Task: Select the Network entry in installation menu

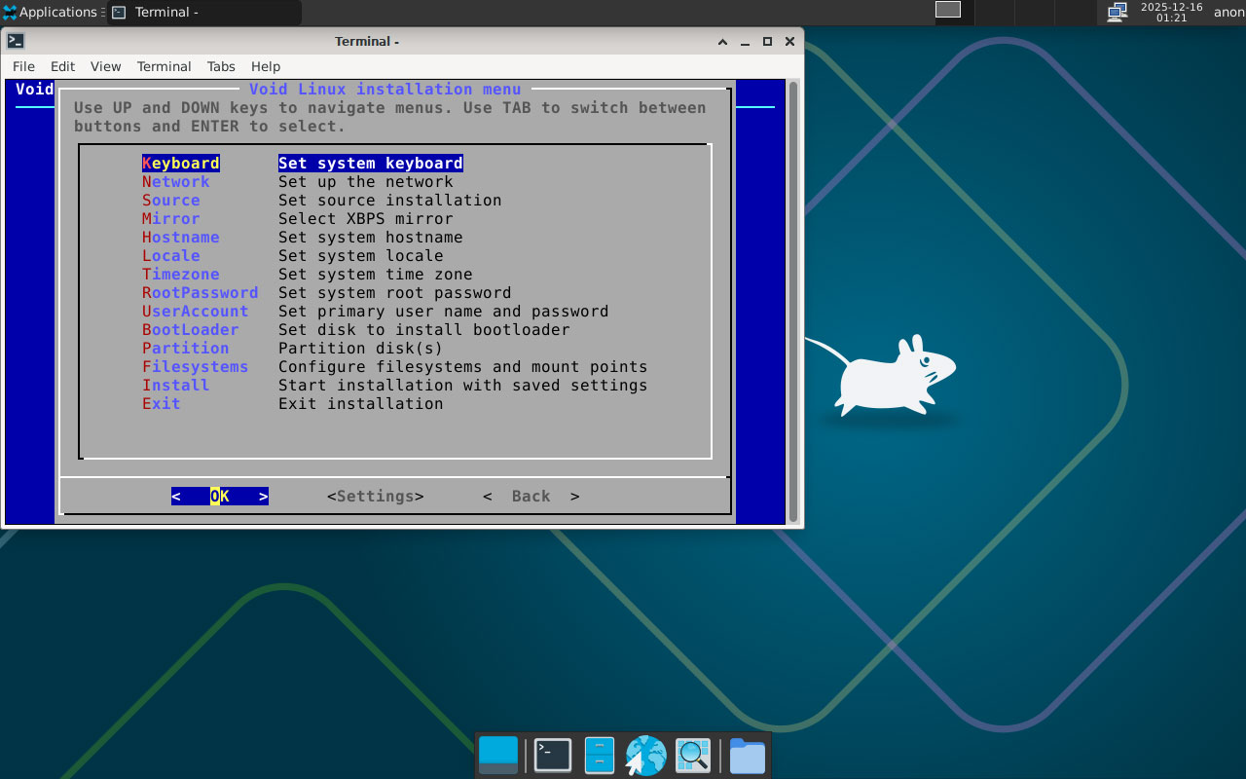Action: tap(176, 182)
